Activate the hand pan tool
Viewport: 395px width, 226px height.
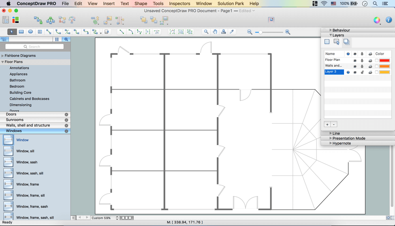(215, 32)
